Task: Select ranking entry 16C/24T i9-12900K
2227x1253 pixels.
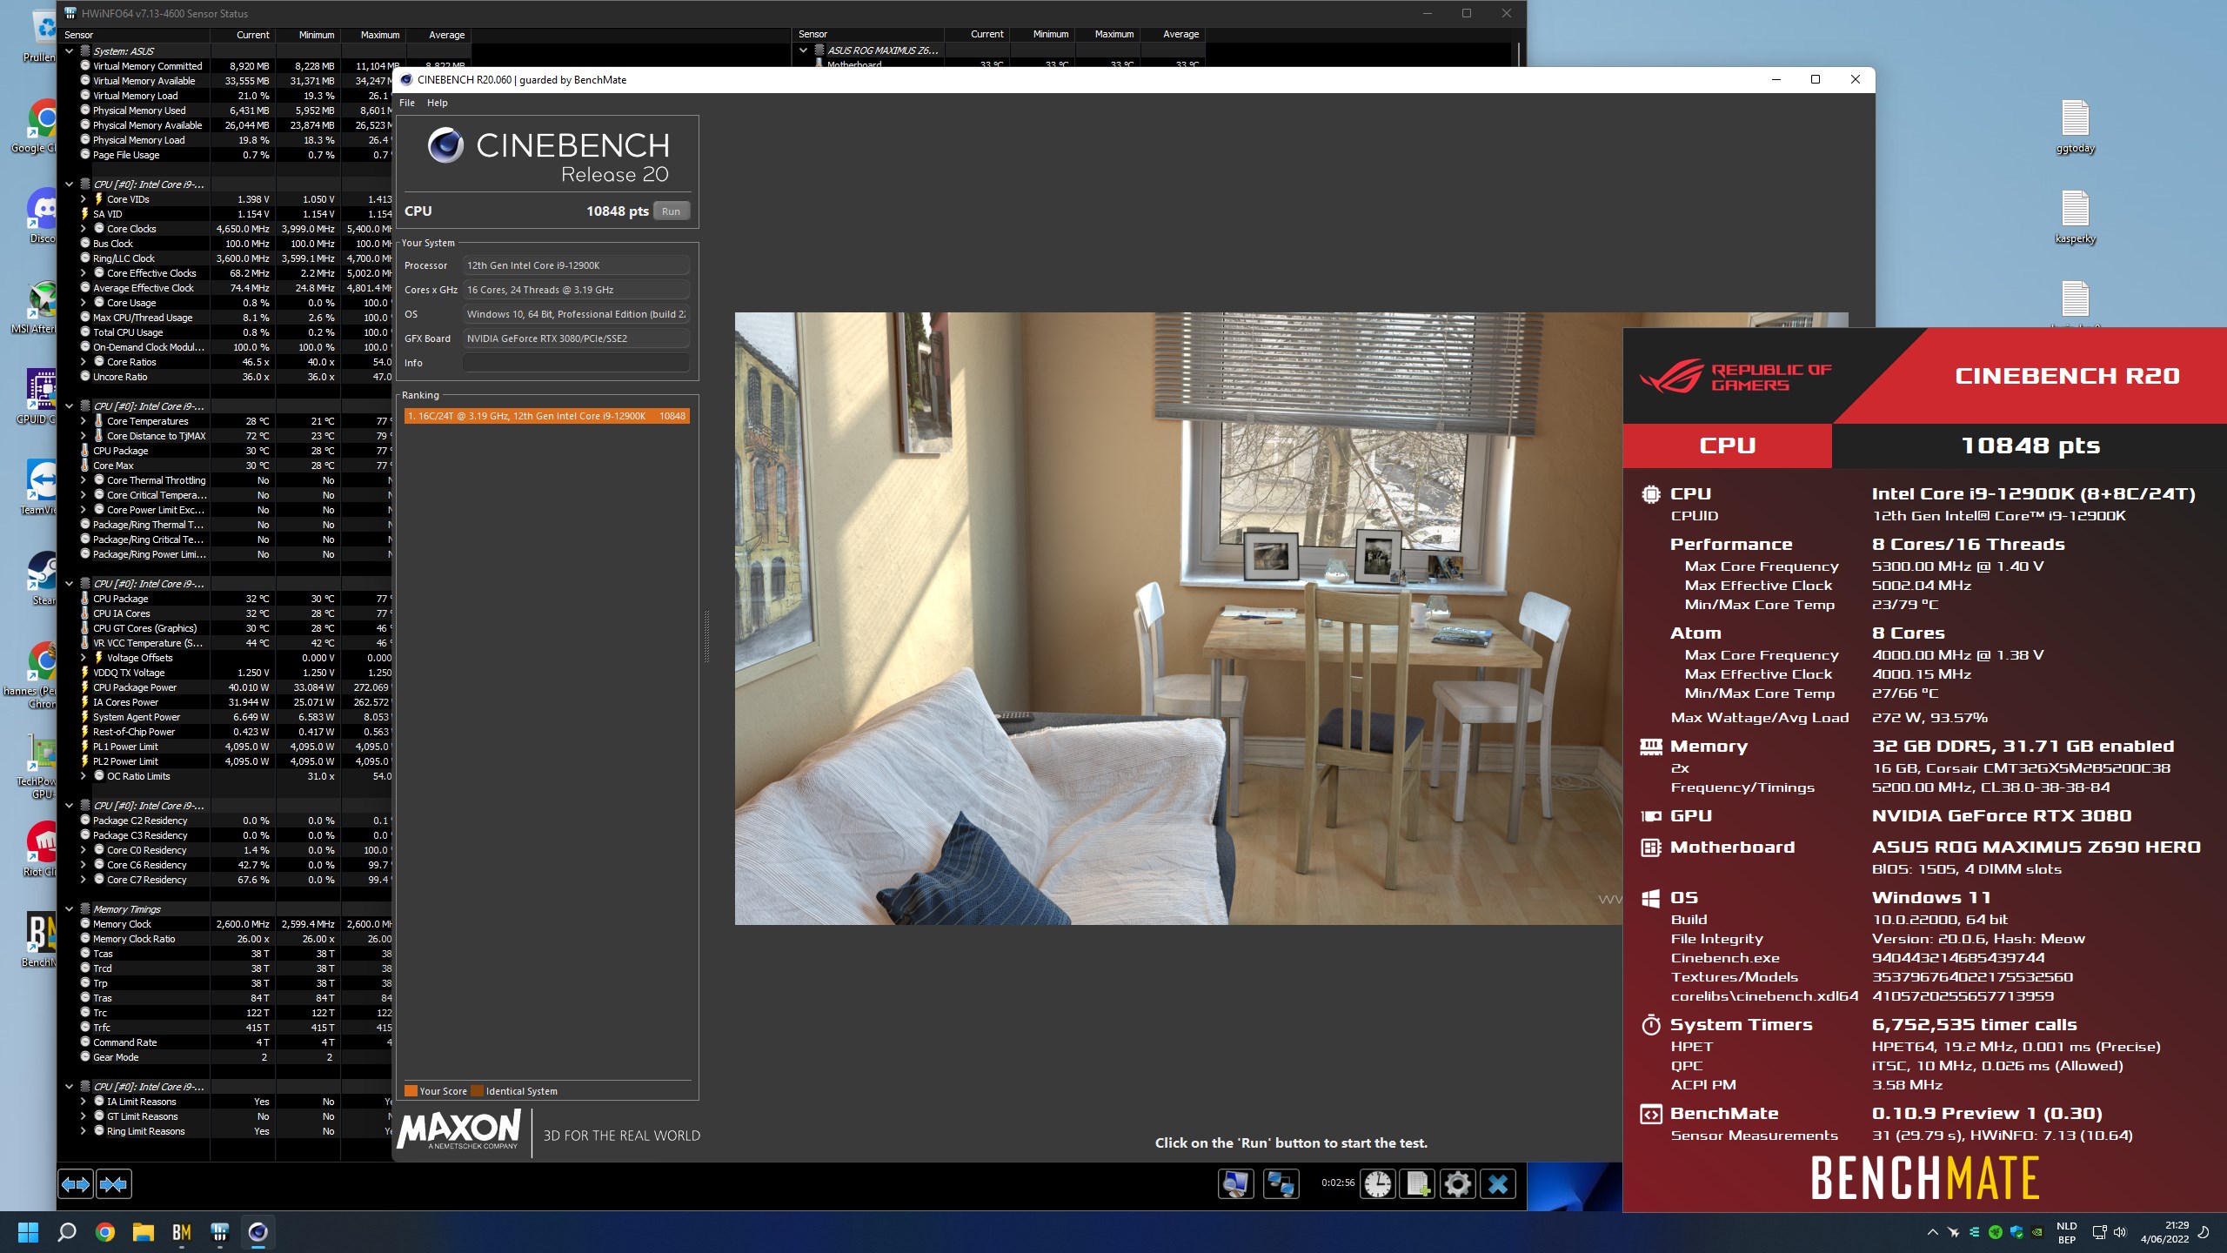Action: [x=546, y=416]
